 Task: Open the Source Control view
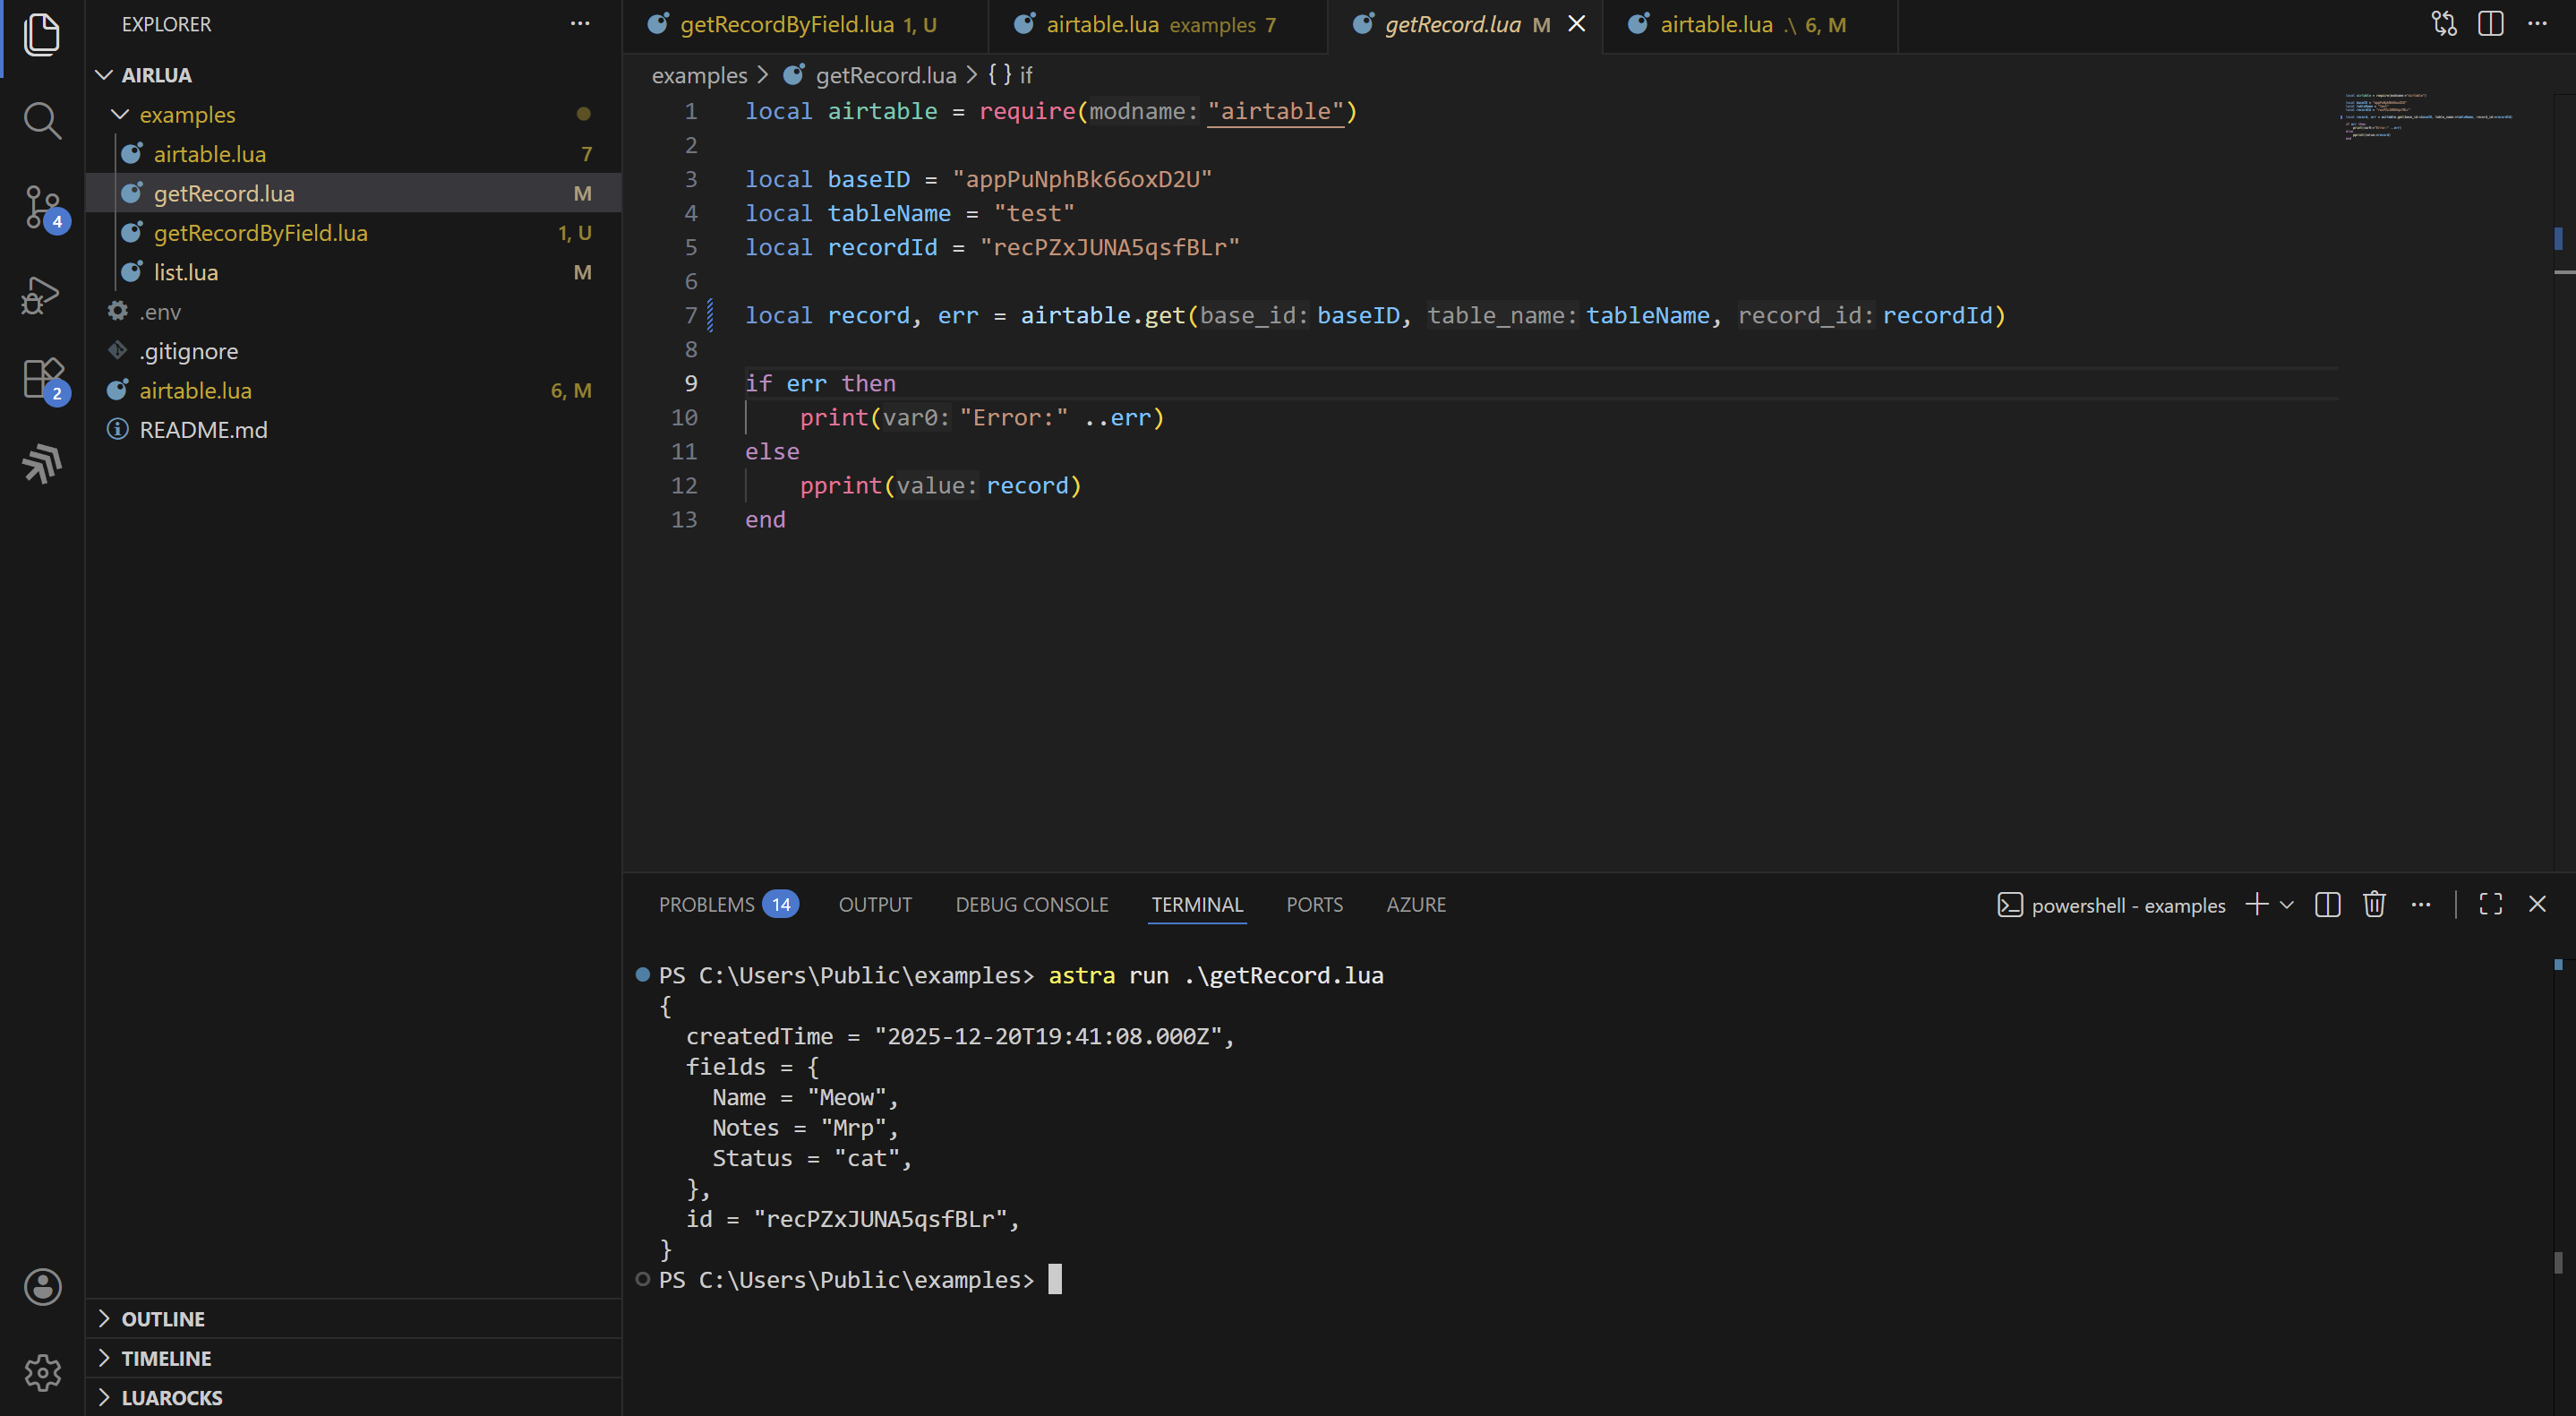tap(42, 208)
